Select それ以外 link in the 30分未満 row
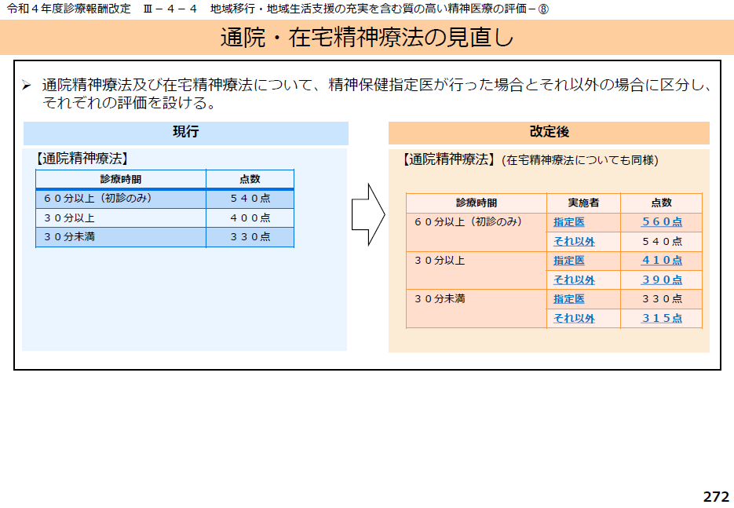734x508 pixels. coord(574,319)
